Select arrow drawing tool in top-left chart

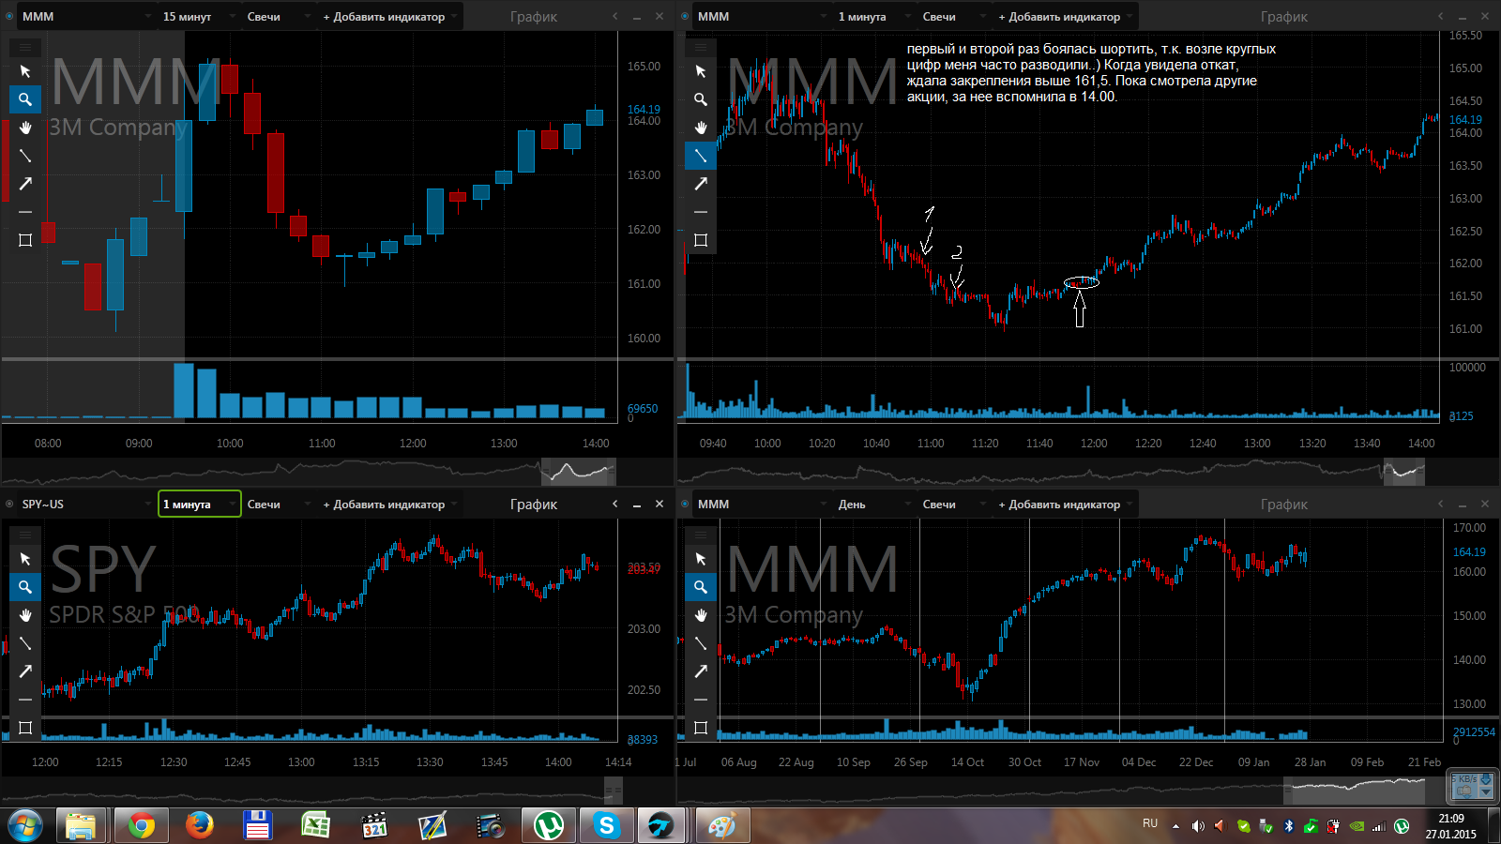25,184
